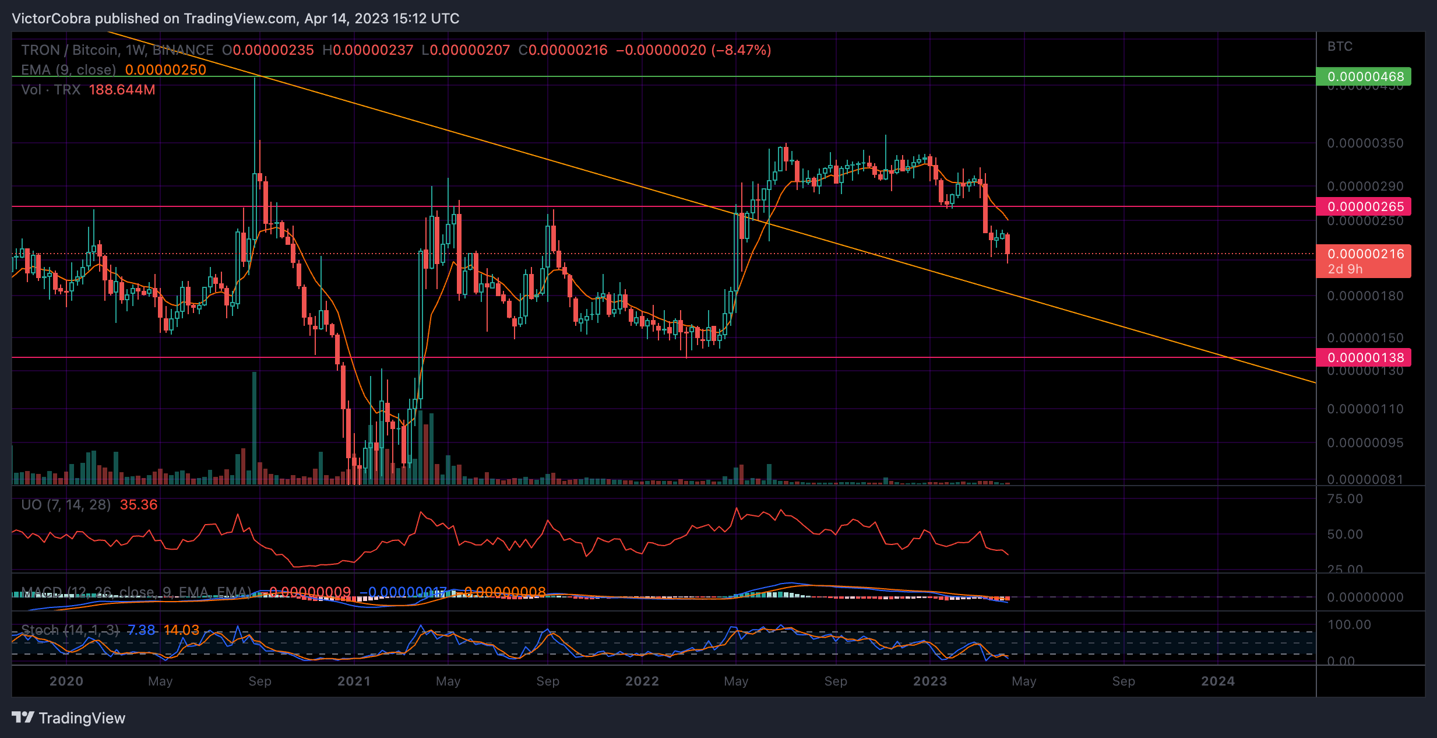Click the 2023 label on time axis
Viewport: 1437px width, 738px height.
930,681
